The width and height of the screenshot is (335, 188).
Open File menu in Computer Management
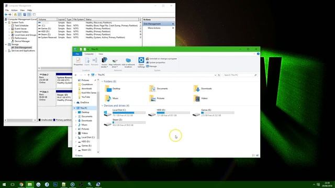(x=7, y=10)
